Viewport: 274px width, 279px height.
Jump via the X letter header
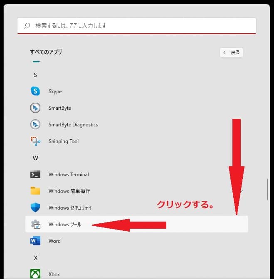pyautogui.click(x=36, y=258)
